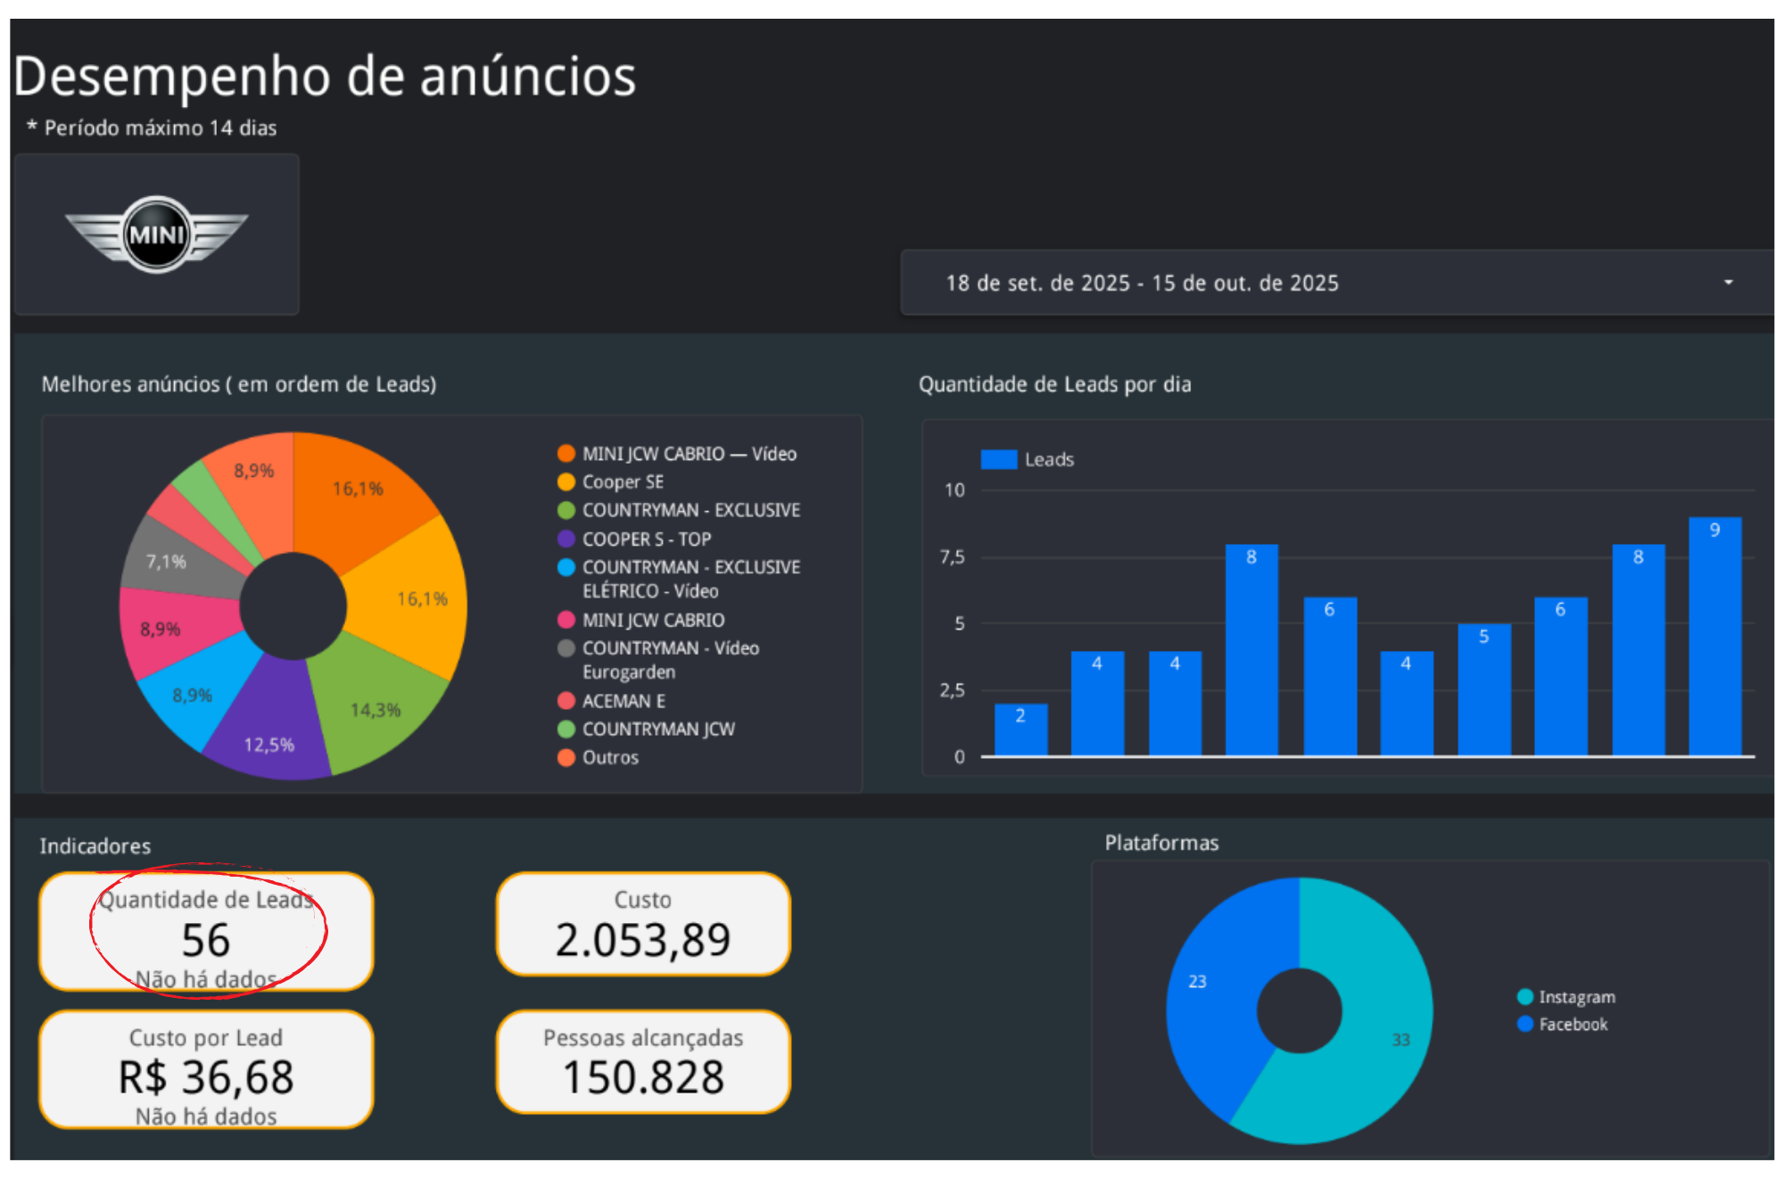
Task: Open the Custo por Lead scorecard
Action: point(206,1069)
